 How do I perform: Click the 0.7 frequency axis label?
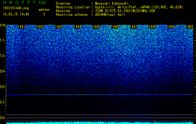tap(2, 102)
